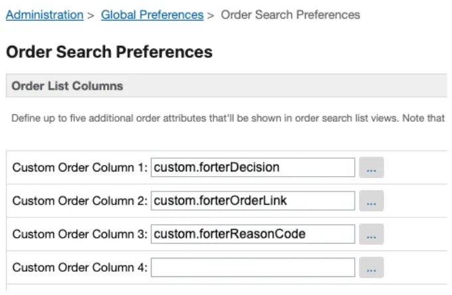Click the breadcrumb separator after Administration

tap(91, 15)
